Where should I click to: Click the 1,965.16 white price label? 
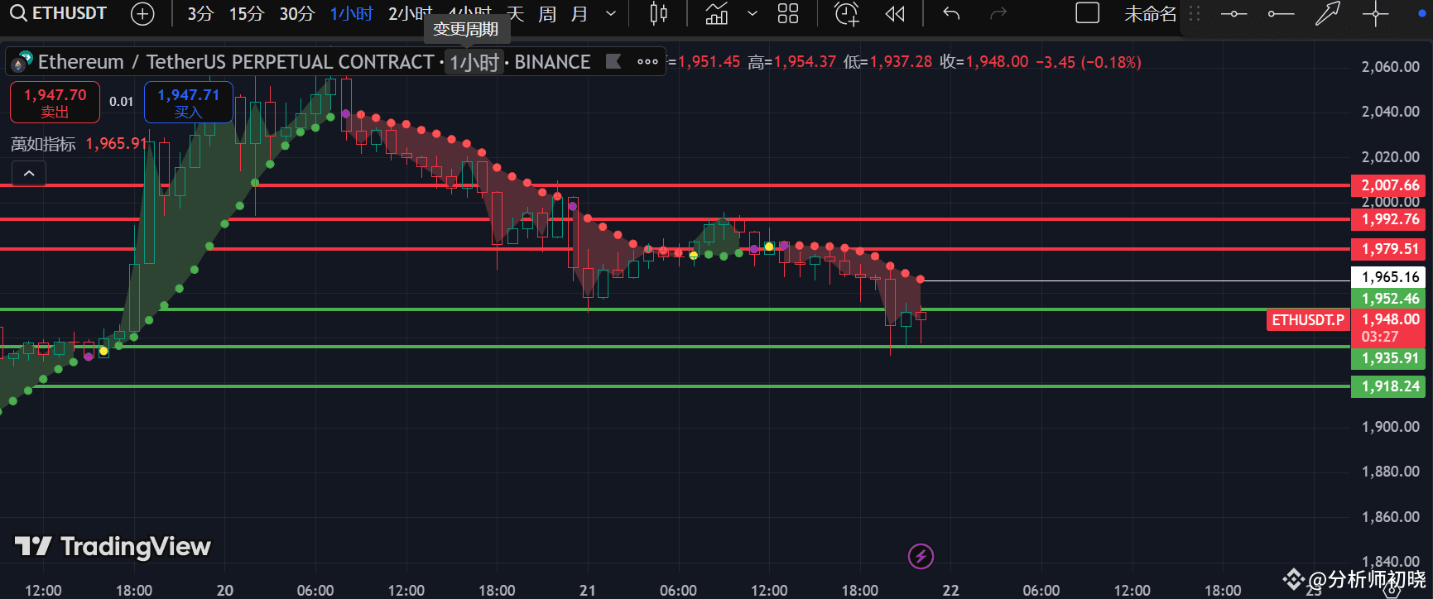1390,277
